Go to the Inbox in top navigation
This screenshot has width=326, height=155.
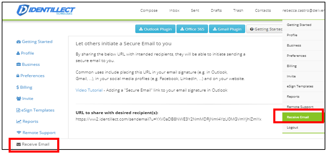coord(174,11)
